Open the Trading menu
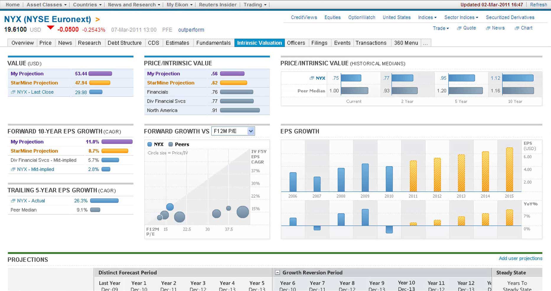The height and width of the screenshot is (291, 551). [x=255, y=5]
